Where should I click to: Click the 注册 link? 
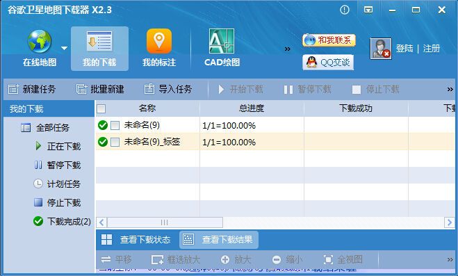coord(432,49)
